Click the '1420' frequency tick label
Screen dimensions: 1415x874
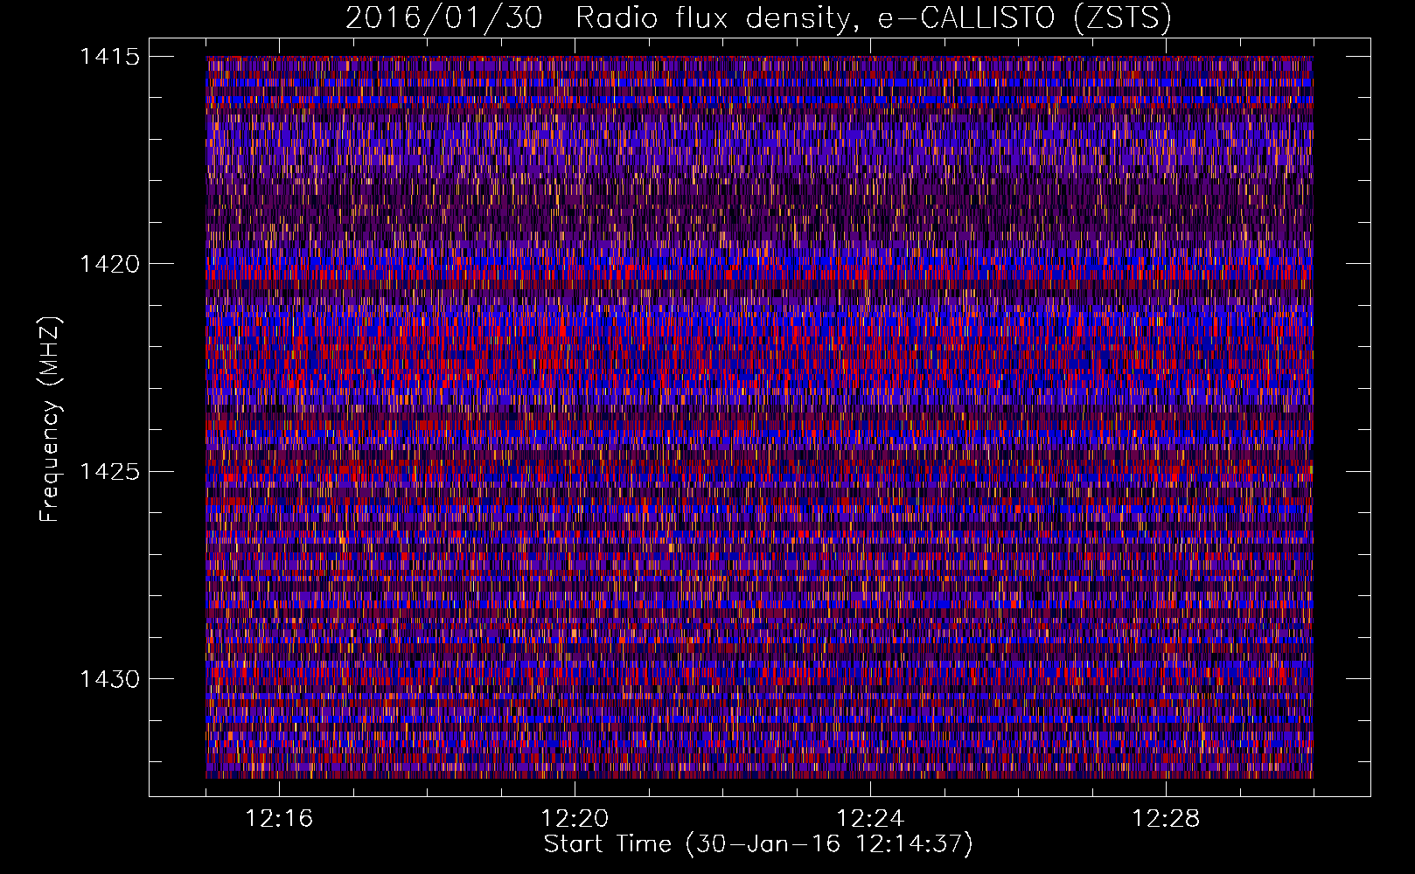click(109, 264)
